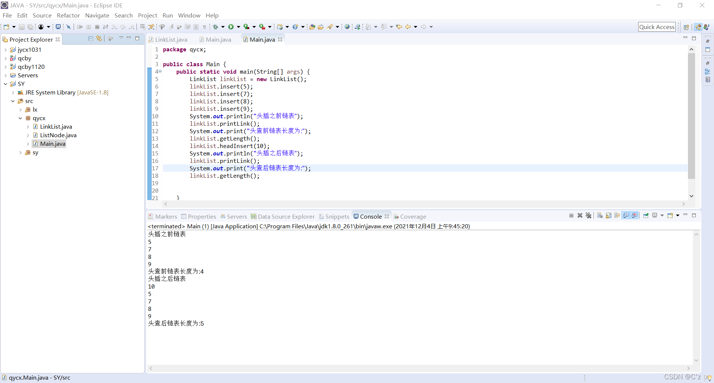This screenshot has width=714, height=383.
Task: Click the Open Perspective icon
Action: coord(686,27)
